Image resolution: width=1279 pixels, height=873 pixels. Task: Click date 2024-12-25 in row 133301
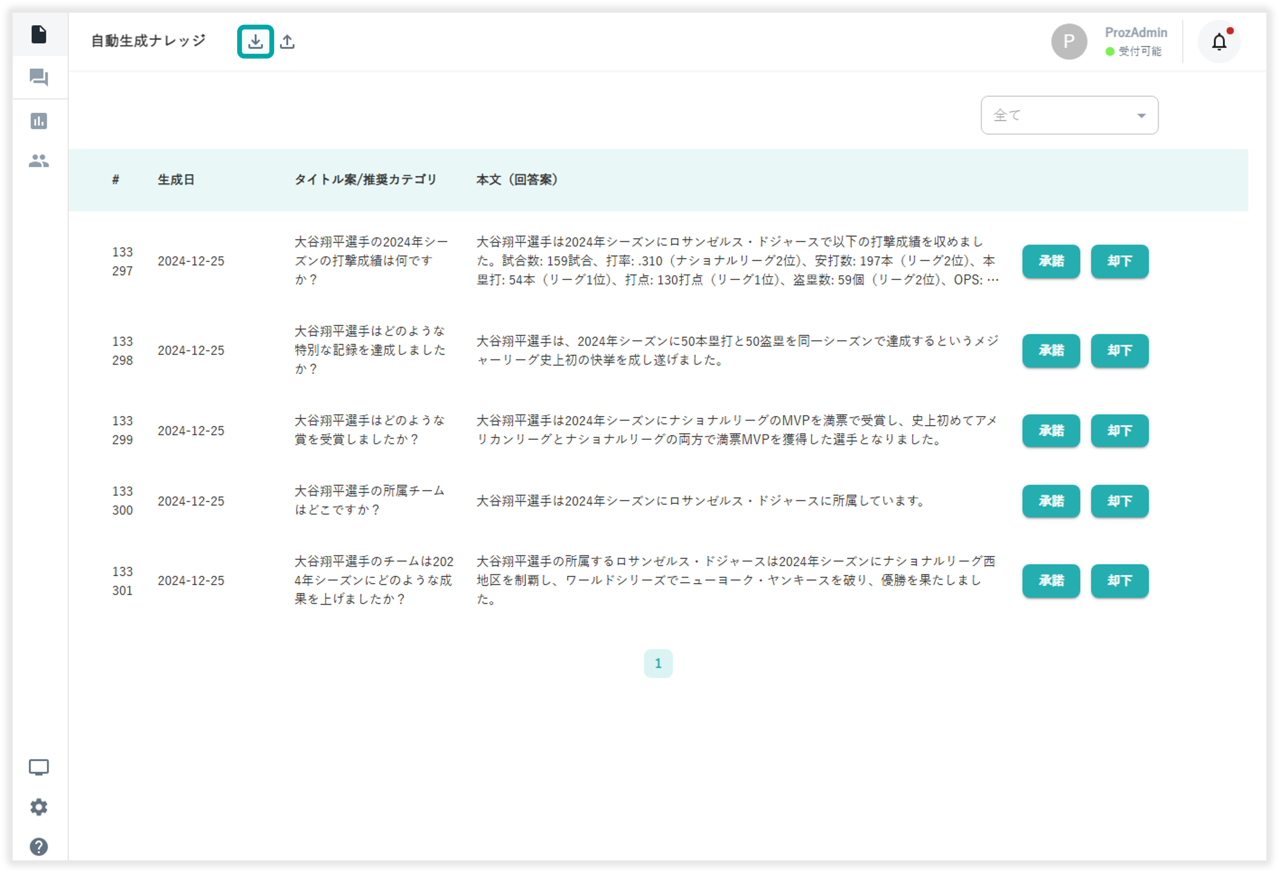[191, 581]
